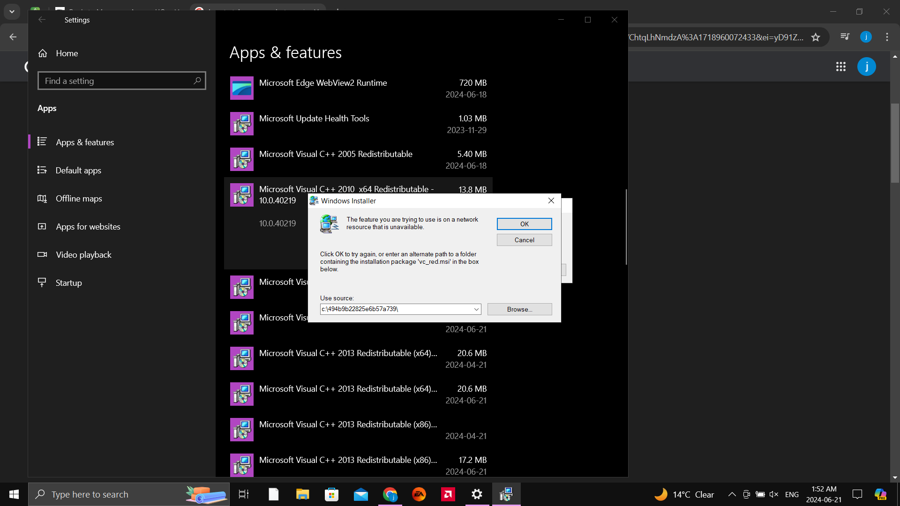Viewport: 900px width, 506px height.
Task: Switch to Settings gear in taskbar
Action: pos(477,494)
